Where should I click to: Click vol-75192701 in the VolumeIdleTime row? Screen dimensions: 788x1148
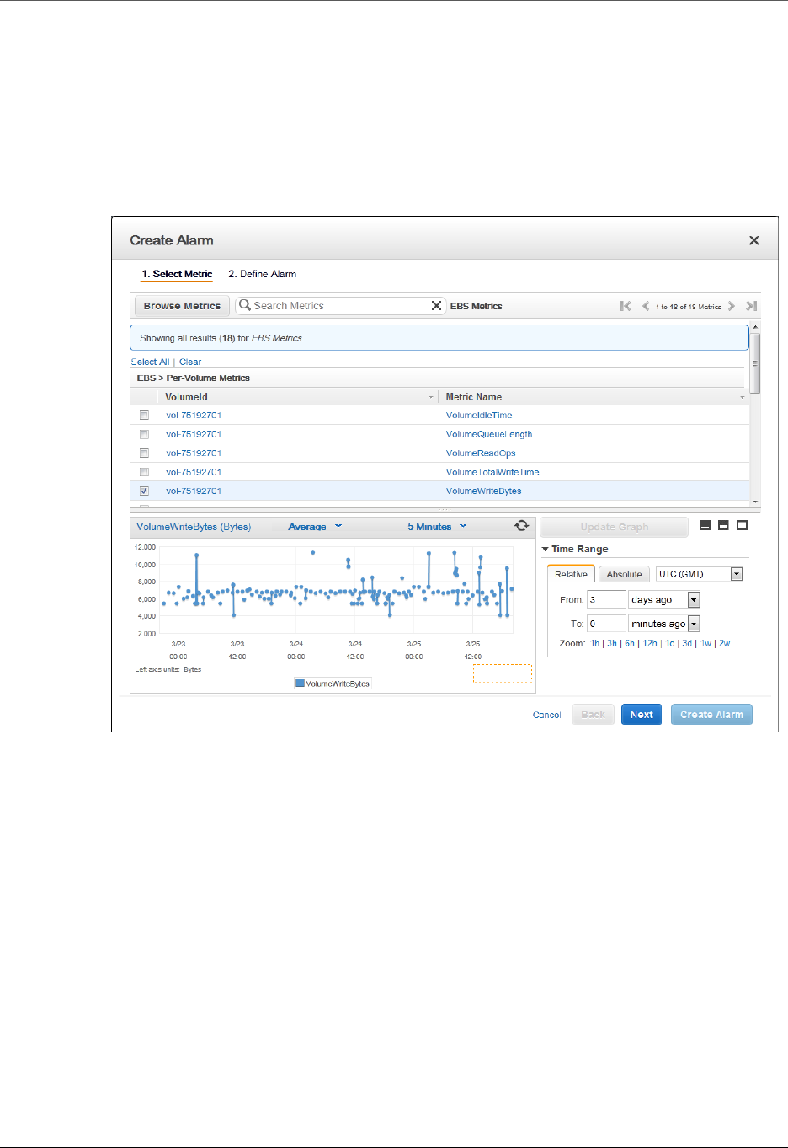(x=194, y=416)
